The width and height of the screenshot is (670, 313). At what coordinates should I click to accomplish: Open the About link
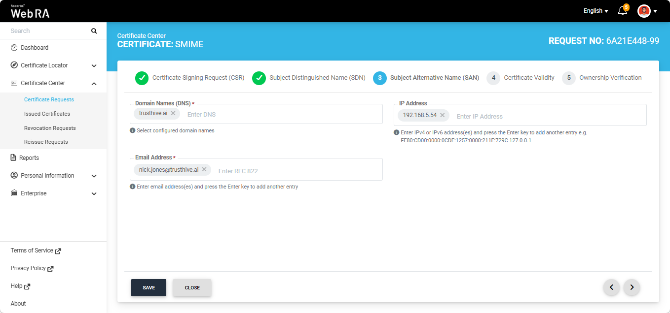[x=18, y=304]
